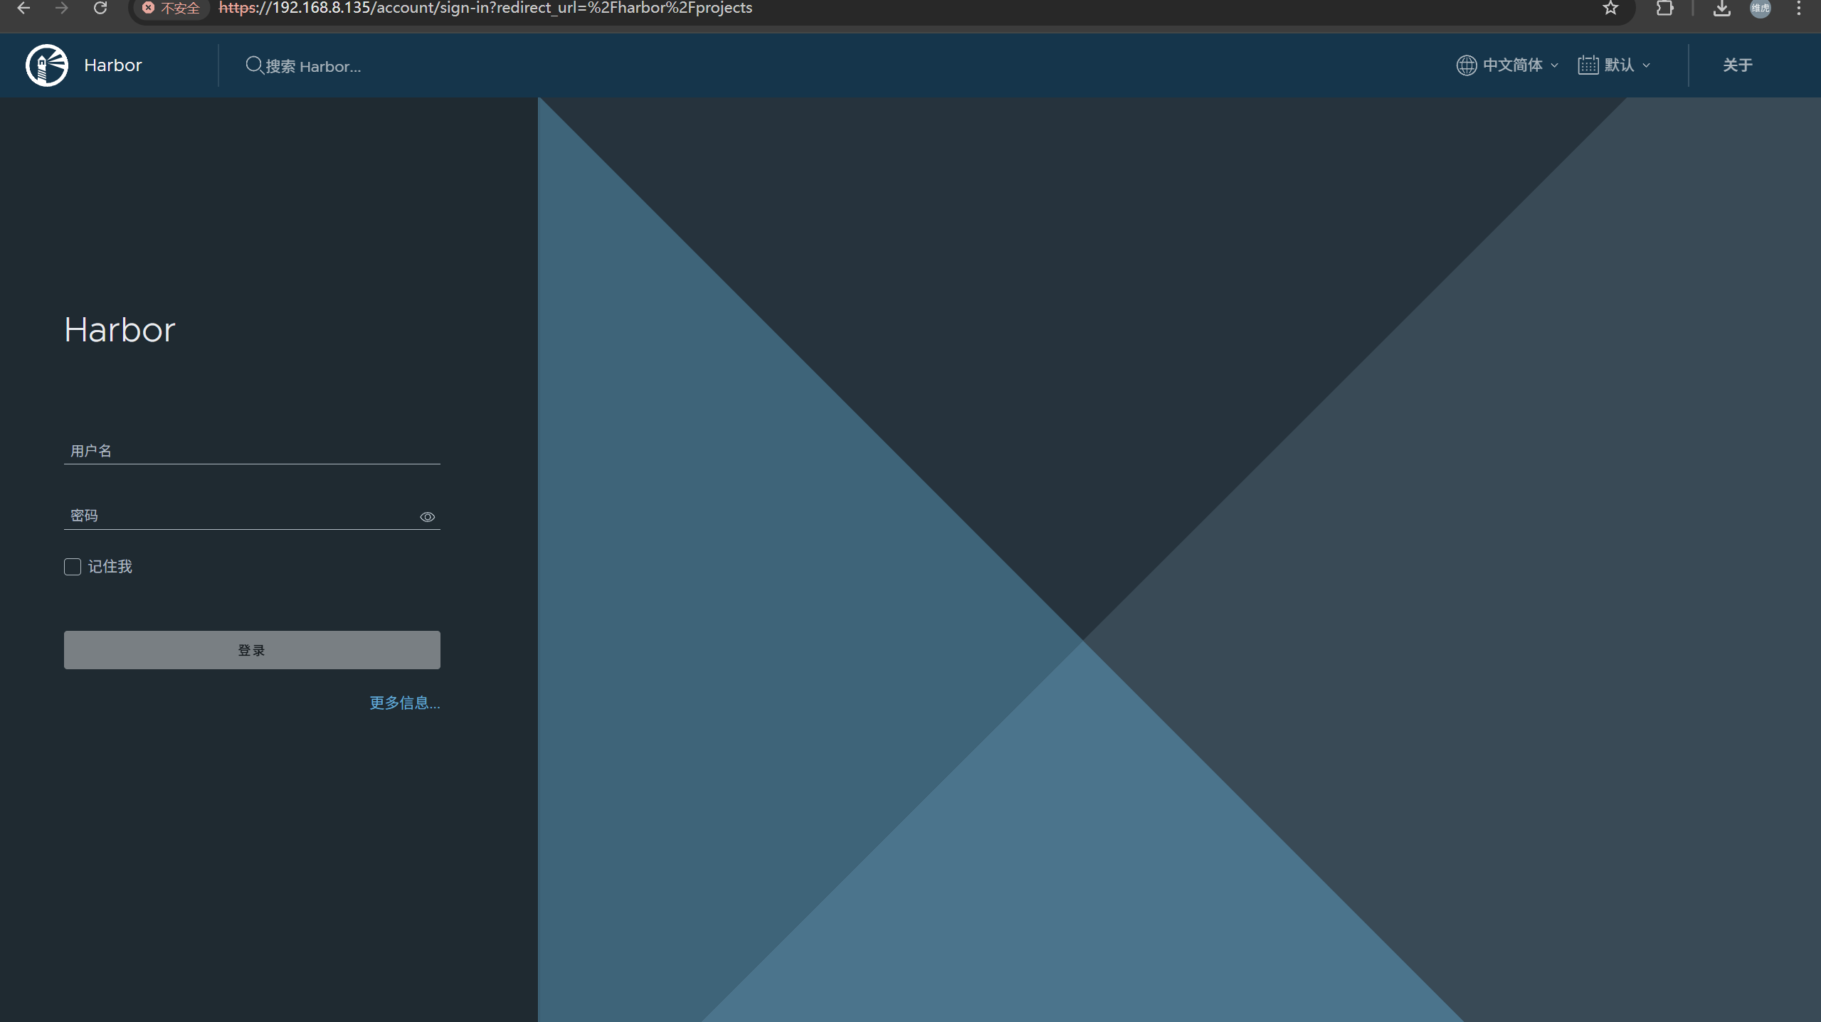The image size is (1821, 1022).
Task: Click the globe language icon
Action: [1466, 65]
